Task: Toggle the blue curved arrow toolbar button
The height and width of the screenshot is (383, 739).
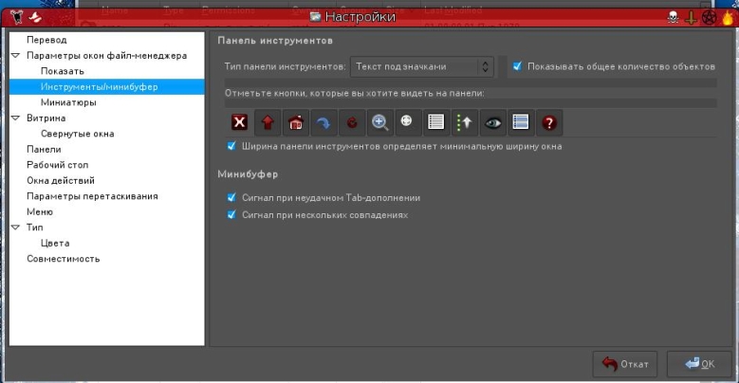Action: pyautogui.click(x=323, y=122)
